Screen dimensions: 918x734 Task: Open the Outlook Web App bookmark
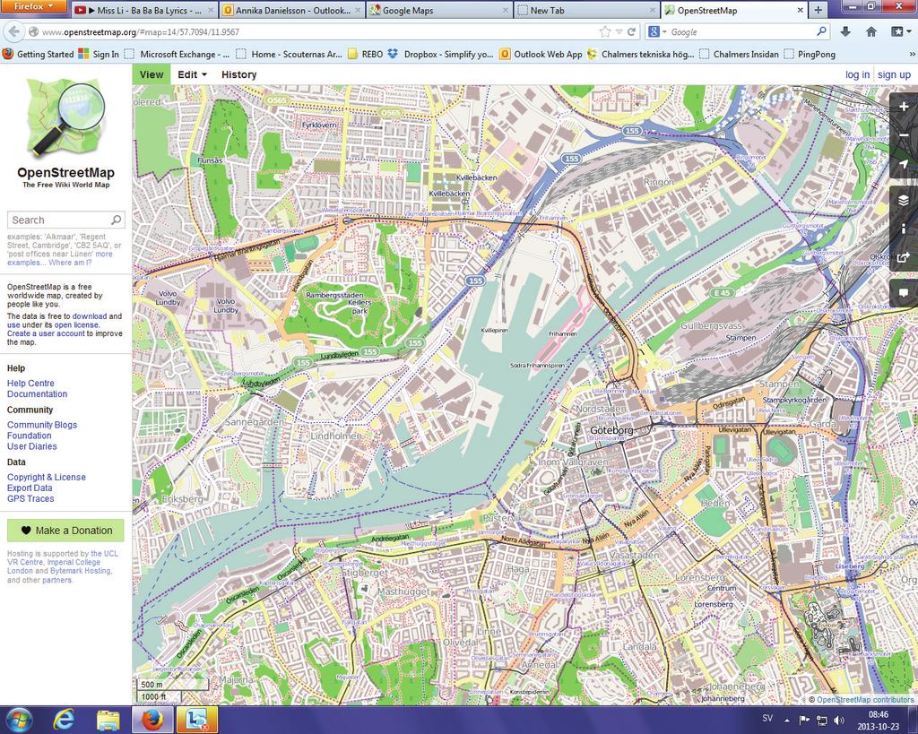click(541, 54)
